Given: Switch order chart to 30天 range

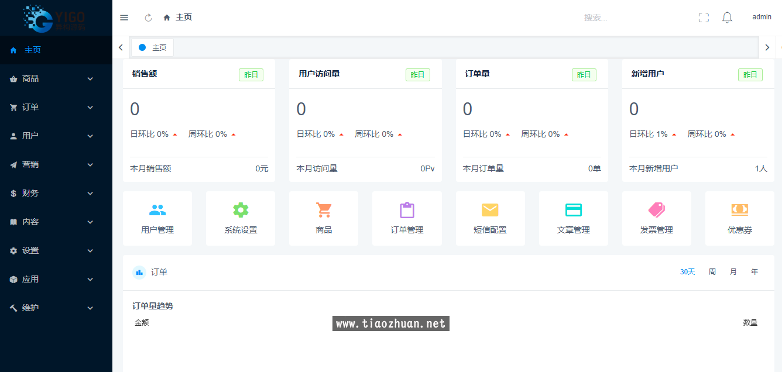Looking at the screenshot, I should point(687,272).
